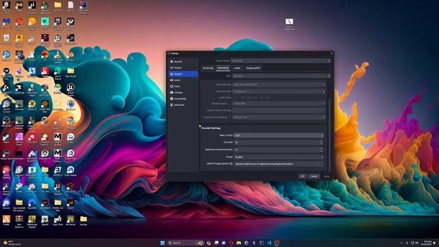Open the Discord desktop shortcut
439x247 pixels.
(x=6, y=204)
